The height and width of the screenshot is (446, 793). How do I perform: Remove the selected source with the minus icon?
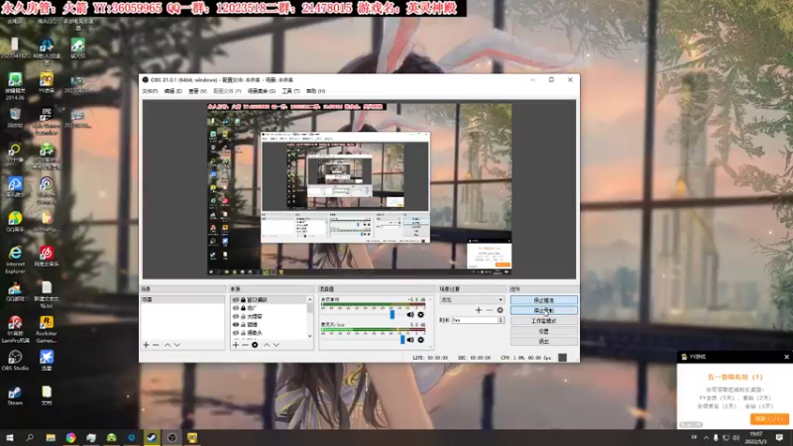[245, 345]
